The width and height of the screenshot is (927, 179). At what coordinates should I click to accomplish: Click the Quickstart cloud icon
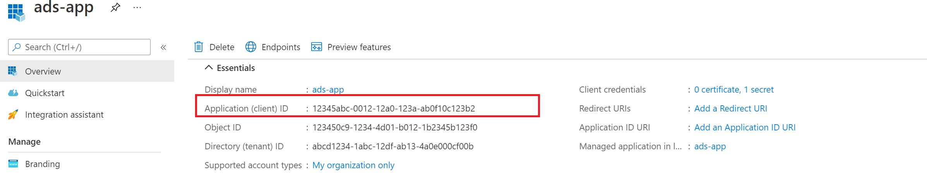click(13, 93)
